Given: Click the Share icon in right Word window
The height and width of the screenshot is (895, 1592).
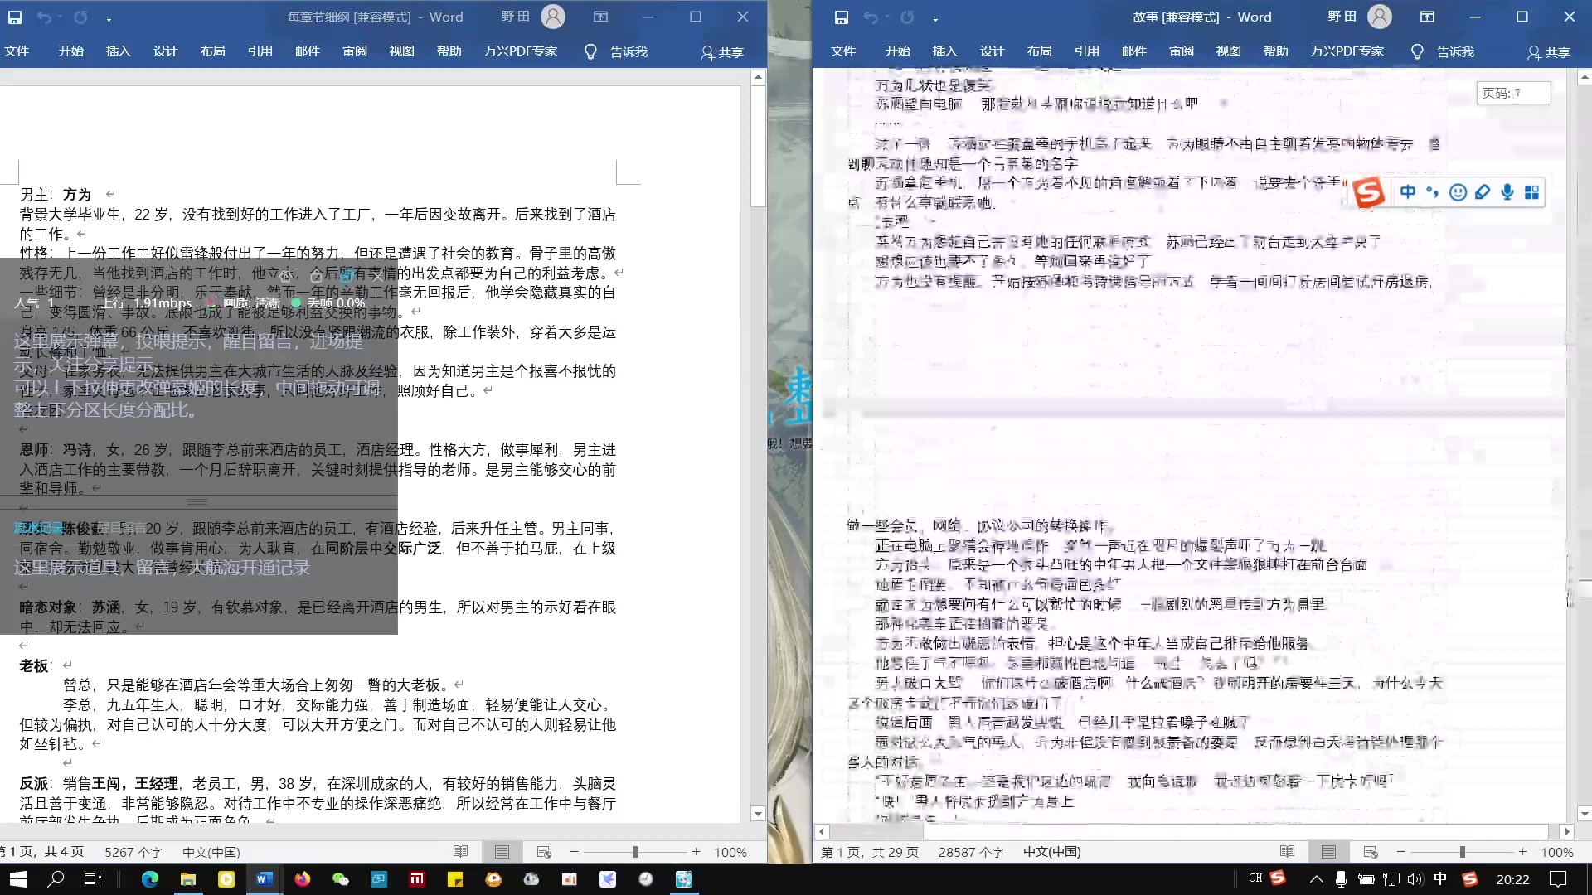Looking at the screenshot, I should (x=1551, y=51).
